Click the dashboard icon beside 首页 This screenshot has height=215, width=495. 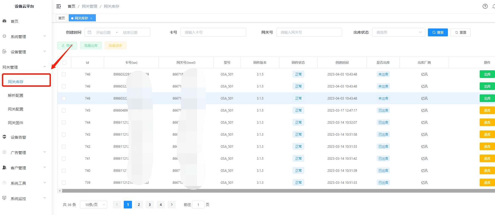[x=4, y=21]
